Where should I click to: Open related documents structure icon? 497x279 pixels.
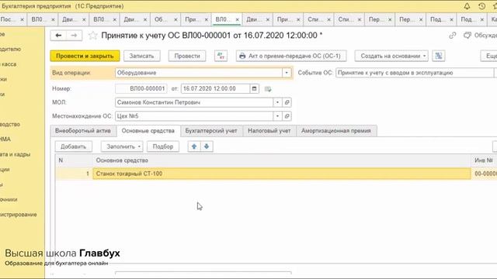[x=439, y=56]
